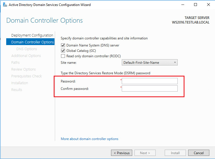Viewport: 215px width, 159px height.
Task: Click the Confirm password field
Action: (x=150, y=89)
